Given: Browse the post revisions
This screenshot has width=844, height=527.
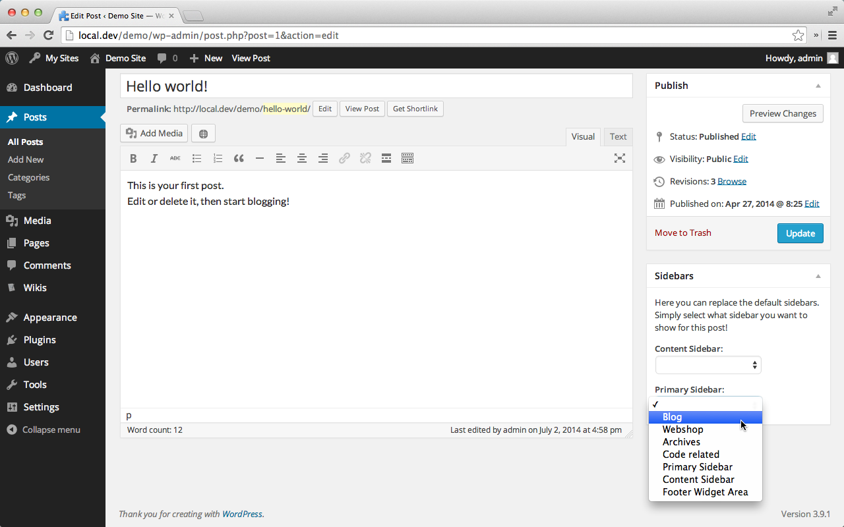Looking at the screenshot, I should tap(732, 181).
